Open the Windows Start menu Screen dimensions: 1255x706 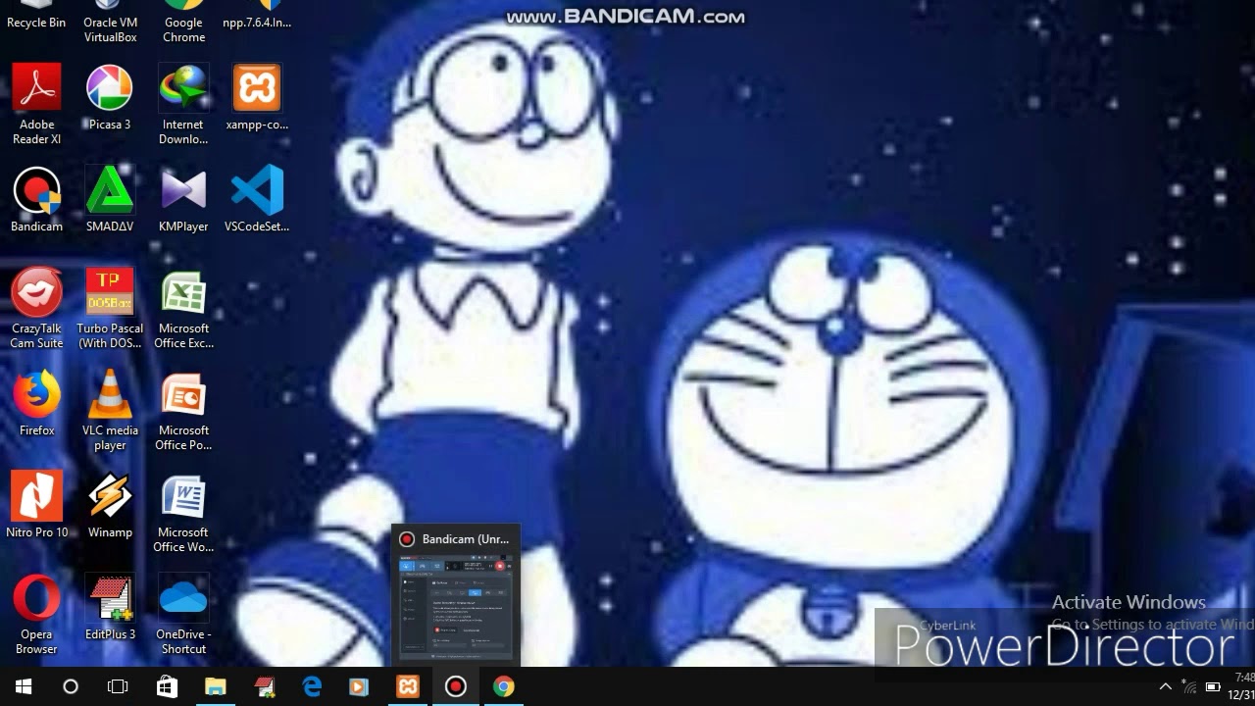tap(24, 686)
